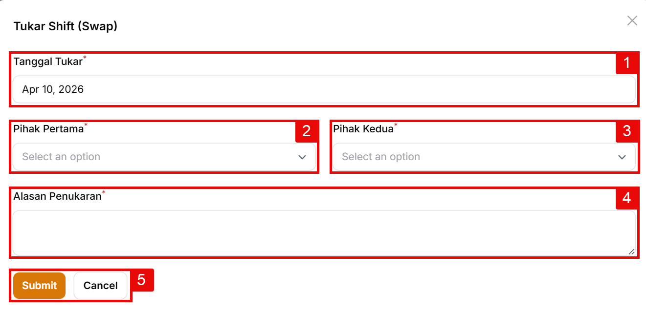The width and height of the screenshot is (646, 313).
Task: Click the Tanggal Tukar date field
Action: point(324,89)
